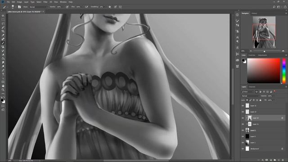Select the Move tool
This screenshot has width=288, height=162.
pyautogui.click(x=3, y=16)
